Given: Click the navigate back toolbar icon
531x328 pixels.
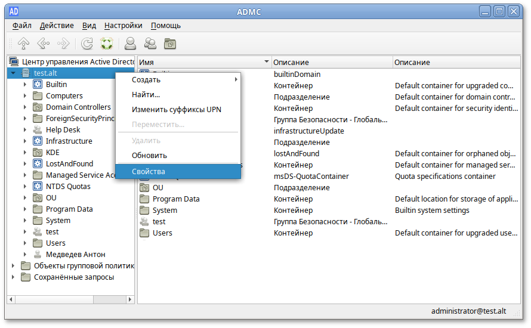Looking at the screenshot, I should coord(43,44).
